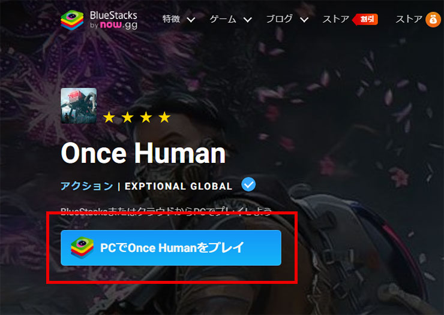Open the BlueStacks by now.gg wordmark link
Screen dimensions: 444x315
(x=113, y=20)
